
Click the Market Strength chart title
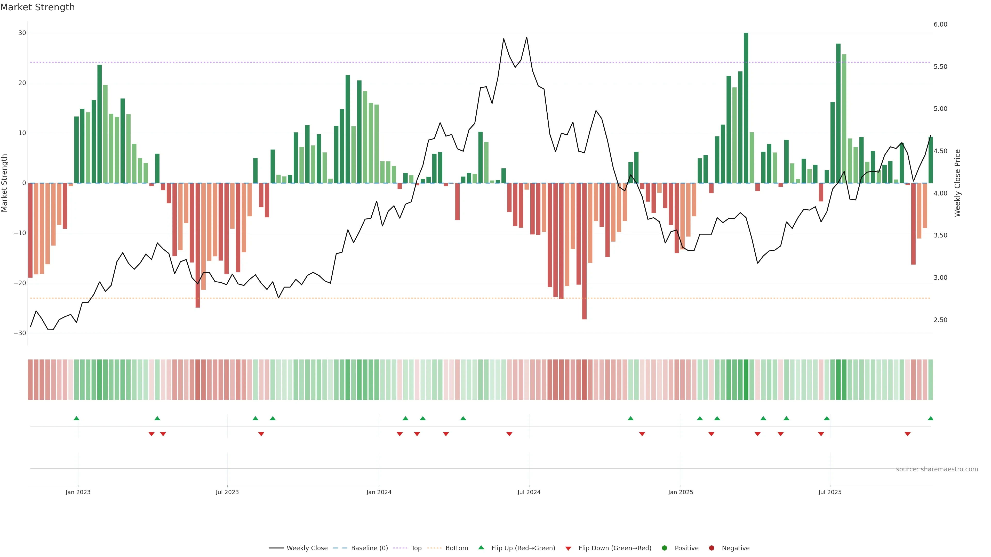point(37,7)
